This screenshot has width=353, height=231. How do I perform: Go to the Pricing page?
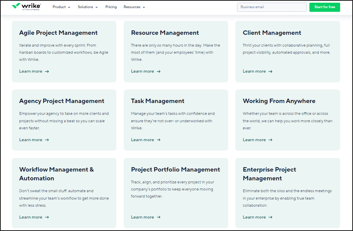tap(111, 7)
